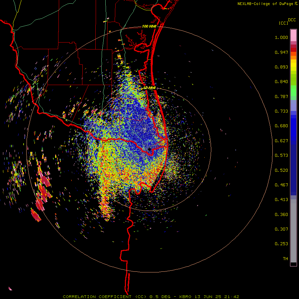The image size is (299, 299).
Task: Click the 0.467 scale label
Action: coord(281,185)
